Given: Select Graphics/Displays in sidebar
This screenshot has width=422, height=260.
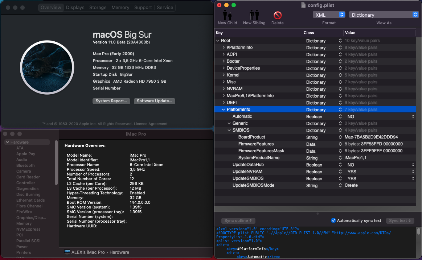Looking at the screenshot, I should coord(31,218).
